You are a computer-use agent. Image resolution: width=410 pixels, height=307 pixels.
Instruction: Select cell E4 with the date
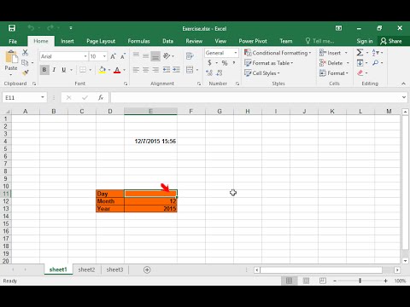click(x=150, y=142)
